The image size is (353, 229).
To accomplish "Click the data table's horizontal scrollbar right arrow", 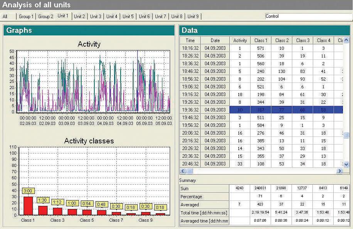I will tap(340, 171).
